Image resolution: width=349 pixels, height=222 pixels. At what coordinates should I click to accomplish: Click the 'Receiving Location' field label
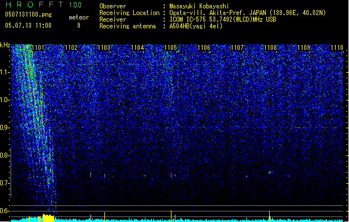coord(129,13)
